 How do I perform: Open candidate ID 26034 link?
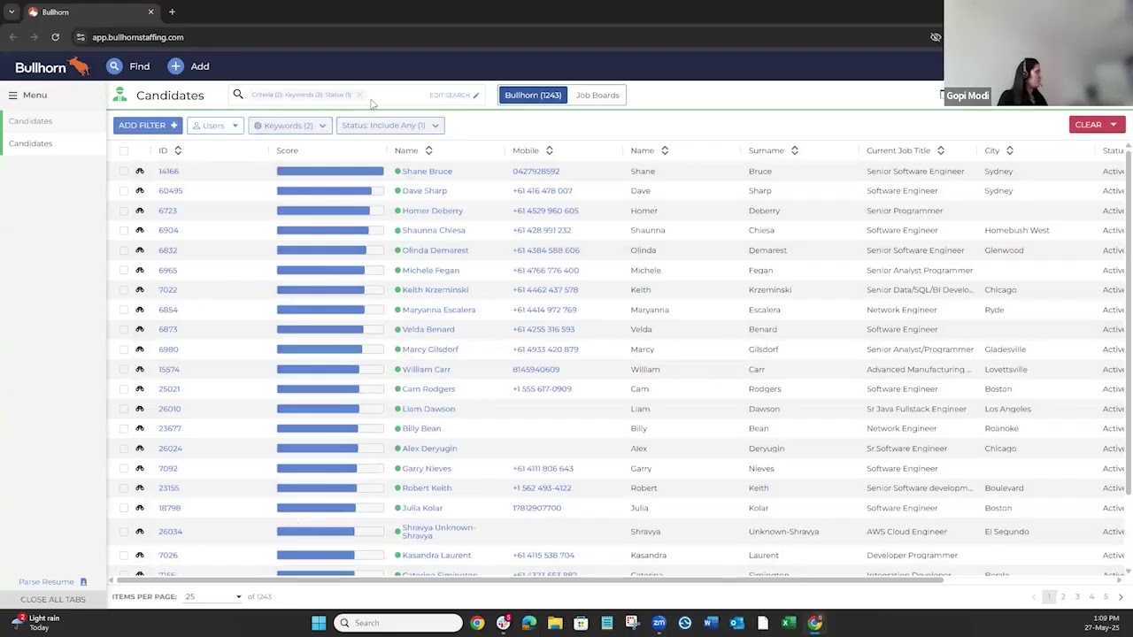click(x=170, y=532)
